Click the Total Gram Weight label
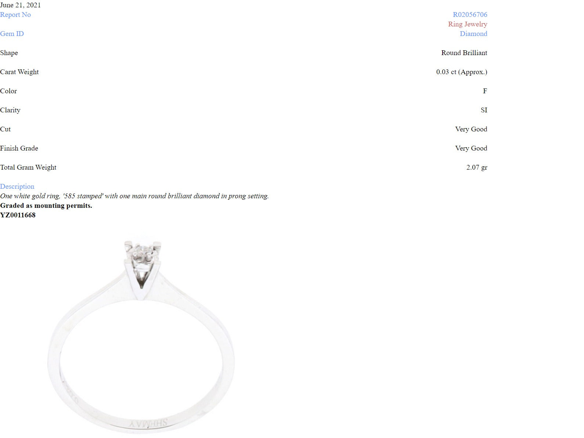The image size is (584, 438). [x=28, y=167]
